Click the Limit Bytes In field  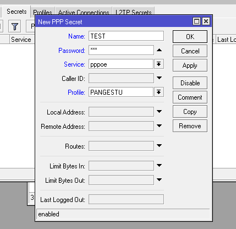coord(121,166)
